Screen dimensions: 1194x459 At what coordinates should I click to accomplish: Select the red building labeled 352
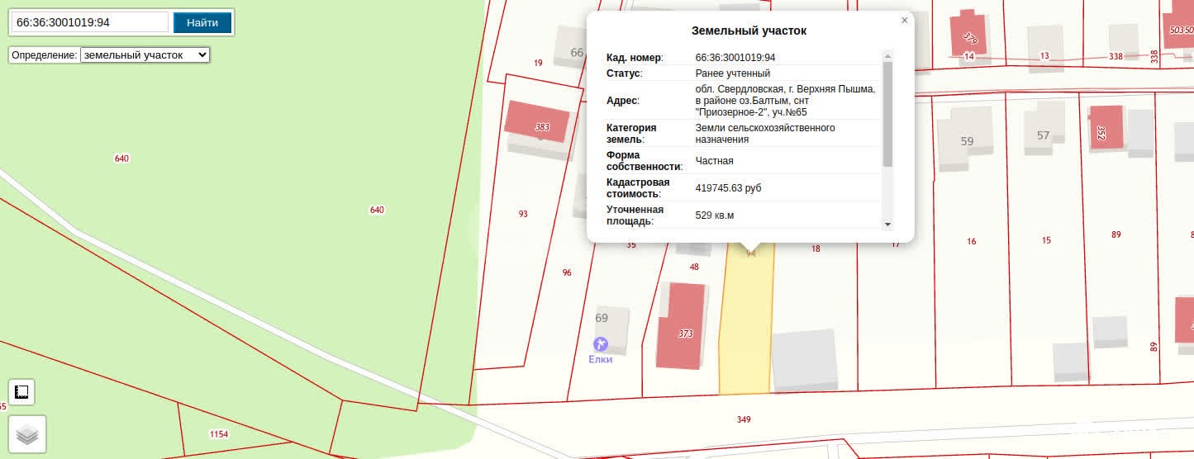point(1106,127)
